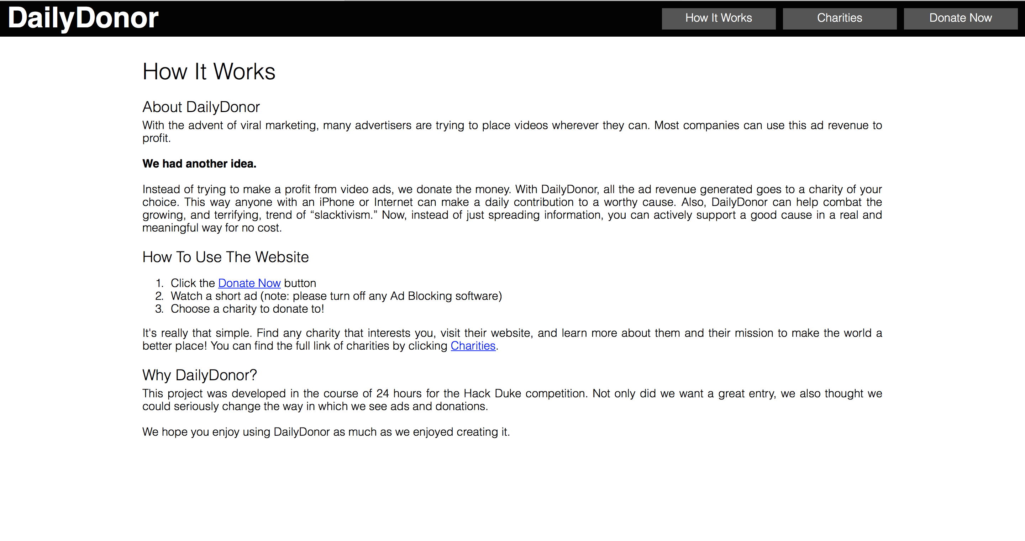
Task: Open the How It Works nav button
Action: click(x=718, y=18)
